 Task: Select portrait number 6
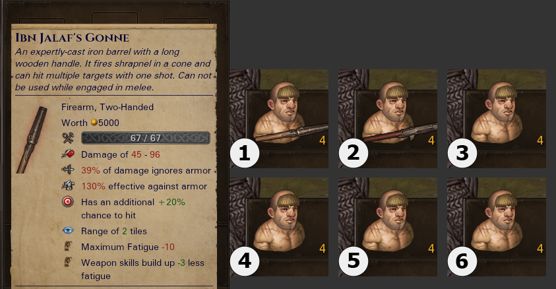[497, 227]
